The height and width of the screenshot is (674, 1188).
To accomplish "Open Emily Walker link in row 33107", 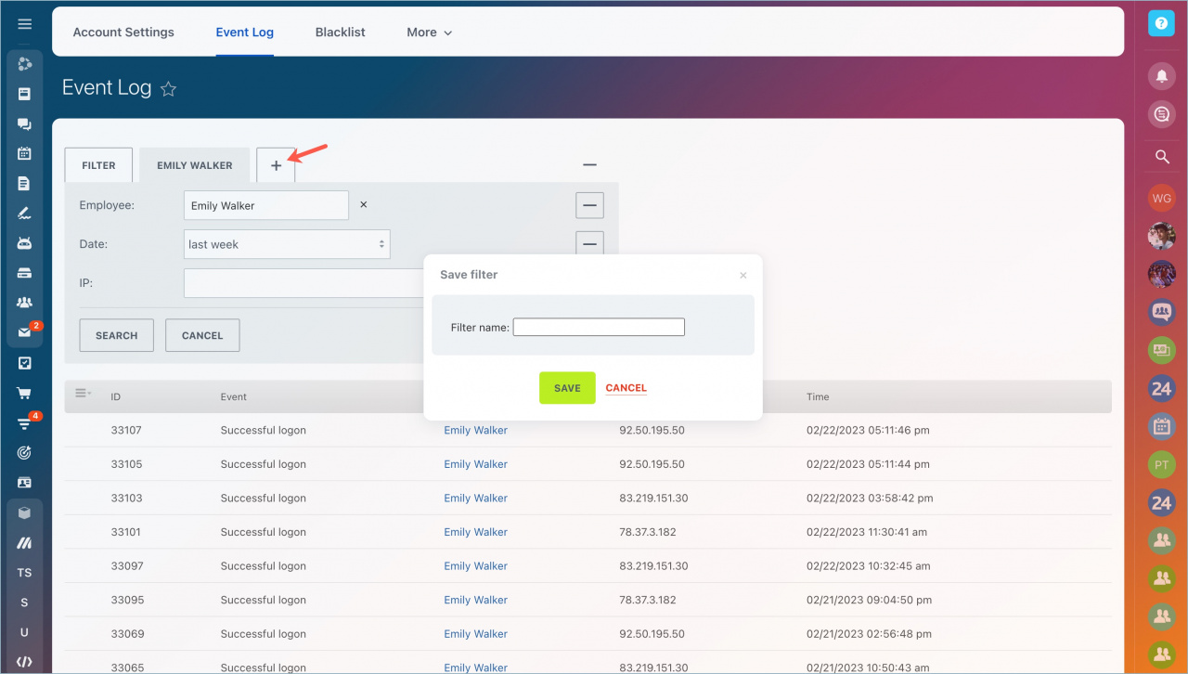I will (475, 430).
